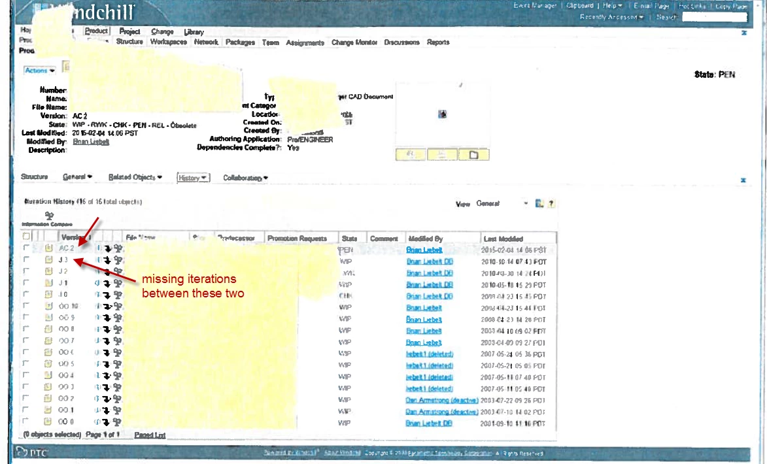Switch to the Project tab
The width and height of the screenshot is (767, 464).
click(x=129, y=31)
